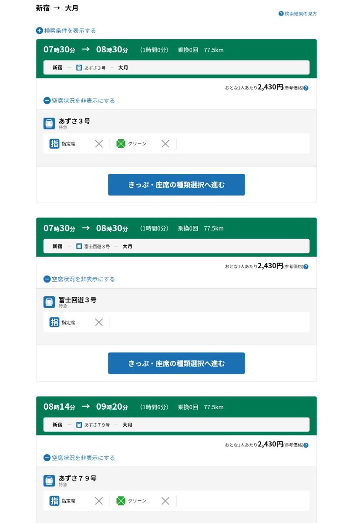The height and width of the screenshot is (523, 353).
Task: Select the あずさ３号 train name heading
Action: point(74,121)
